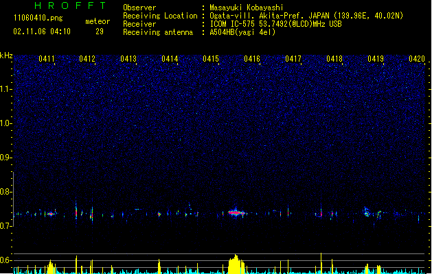432x274 pixels.
Task: Click the 1.1 frequency axis label
Action: [6, 89]
